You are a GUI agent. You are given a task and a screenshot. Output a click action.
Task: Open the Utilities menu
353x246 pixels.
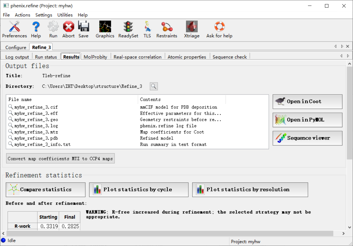(x=65, y=15)
